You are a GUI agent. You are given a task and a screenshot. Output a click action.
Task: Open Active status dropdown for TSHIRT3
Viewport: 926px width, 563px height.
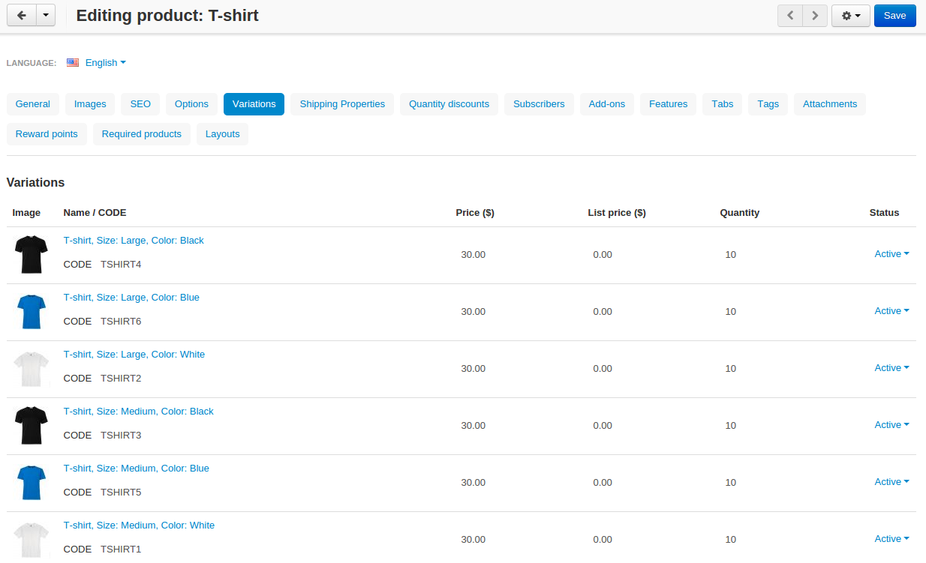(x=891, y=425)
